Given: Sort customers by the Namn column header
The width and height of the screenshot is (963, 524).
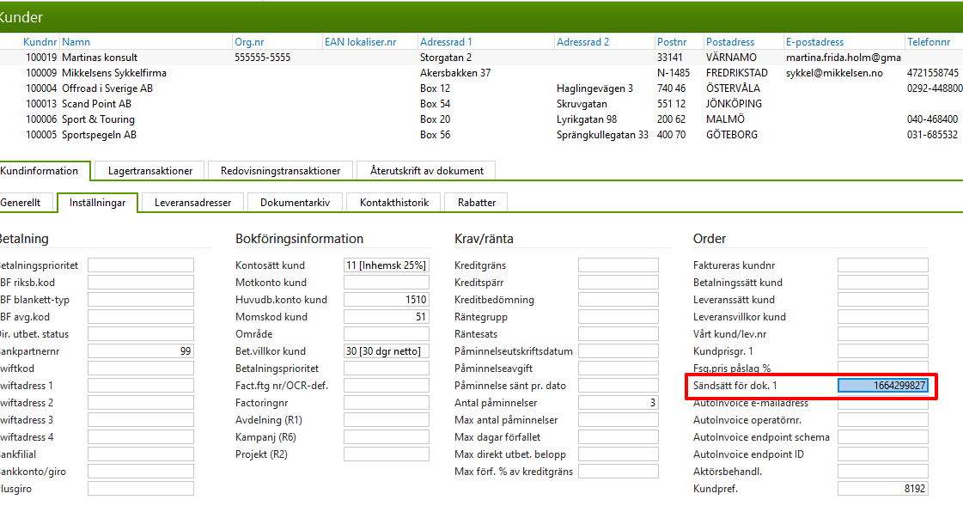Looking at the screenshot, I should 76,42.
